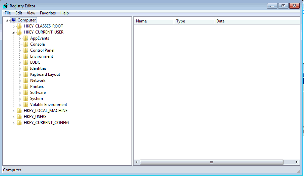Screen dimensions: 304x176
Task: Click the Volatile Environment folder icon
Action: point(26,105)
